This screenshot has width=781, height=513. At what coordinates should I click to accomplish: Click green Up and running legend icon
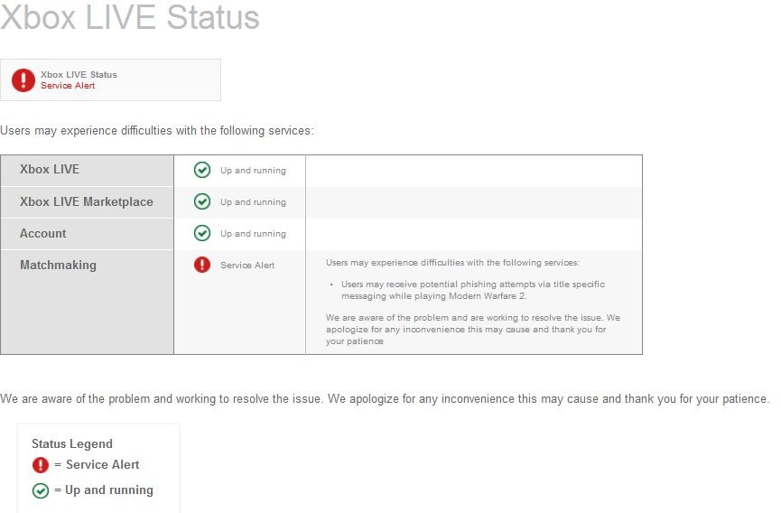[x=41, y=491]
